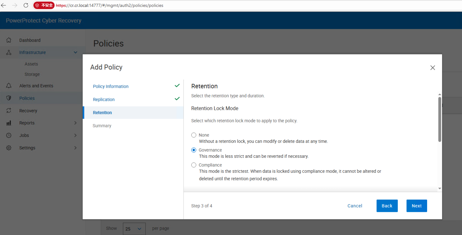462x235 pixels.
Task: Click the PowerProtect Cyber Recovery title
Action: (44, 21)
